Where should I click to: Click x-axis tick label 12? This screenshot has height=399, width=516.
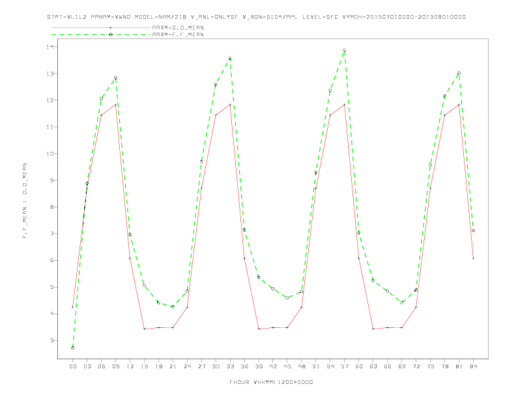point(130,366)
